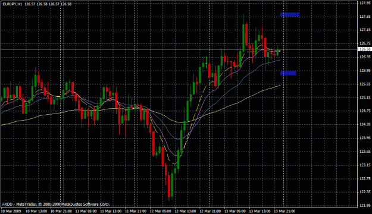
Task: Click the 126.35 price axis label
Action: click(x=365, y=57)
